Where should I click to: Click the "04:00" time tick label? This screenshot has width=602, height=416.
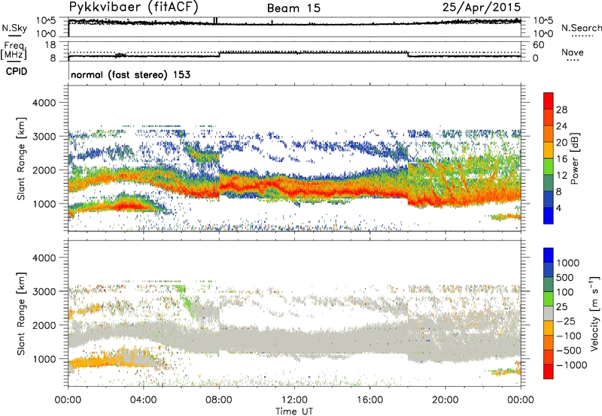coord(143,400)
